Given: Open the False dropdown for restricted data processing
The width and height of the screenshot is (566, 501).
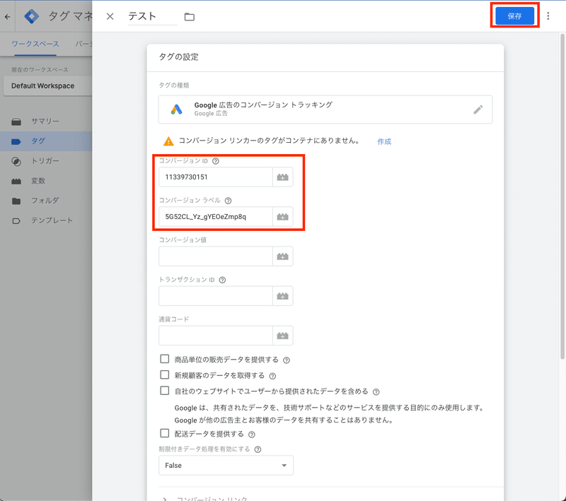Looking at the screenshot, I should [226, 466].
